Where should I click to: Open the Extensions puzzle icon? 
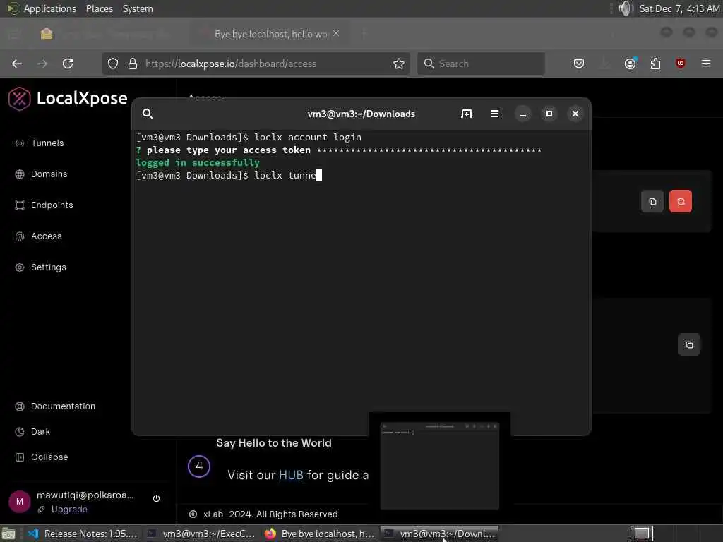tap(655, 64)
